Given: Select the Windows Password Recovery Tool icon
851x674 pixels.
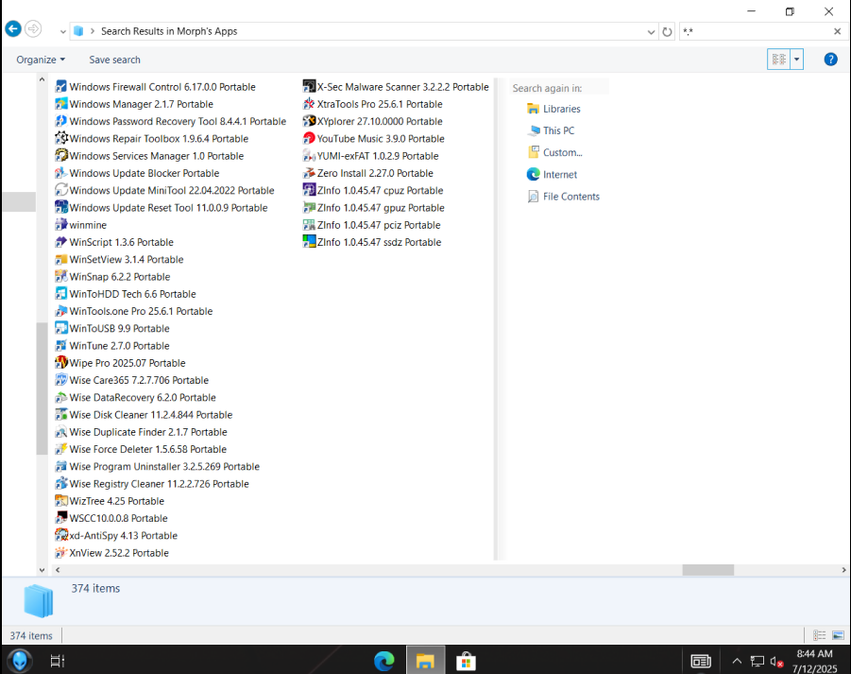Looking at the screenshot, I should [61, 122].
